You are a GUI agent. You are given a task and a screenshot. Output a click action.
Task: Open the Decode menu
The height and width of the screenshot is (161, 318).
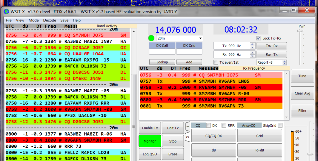click(49, 20)
